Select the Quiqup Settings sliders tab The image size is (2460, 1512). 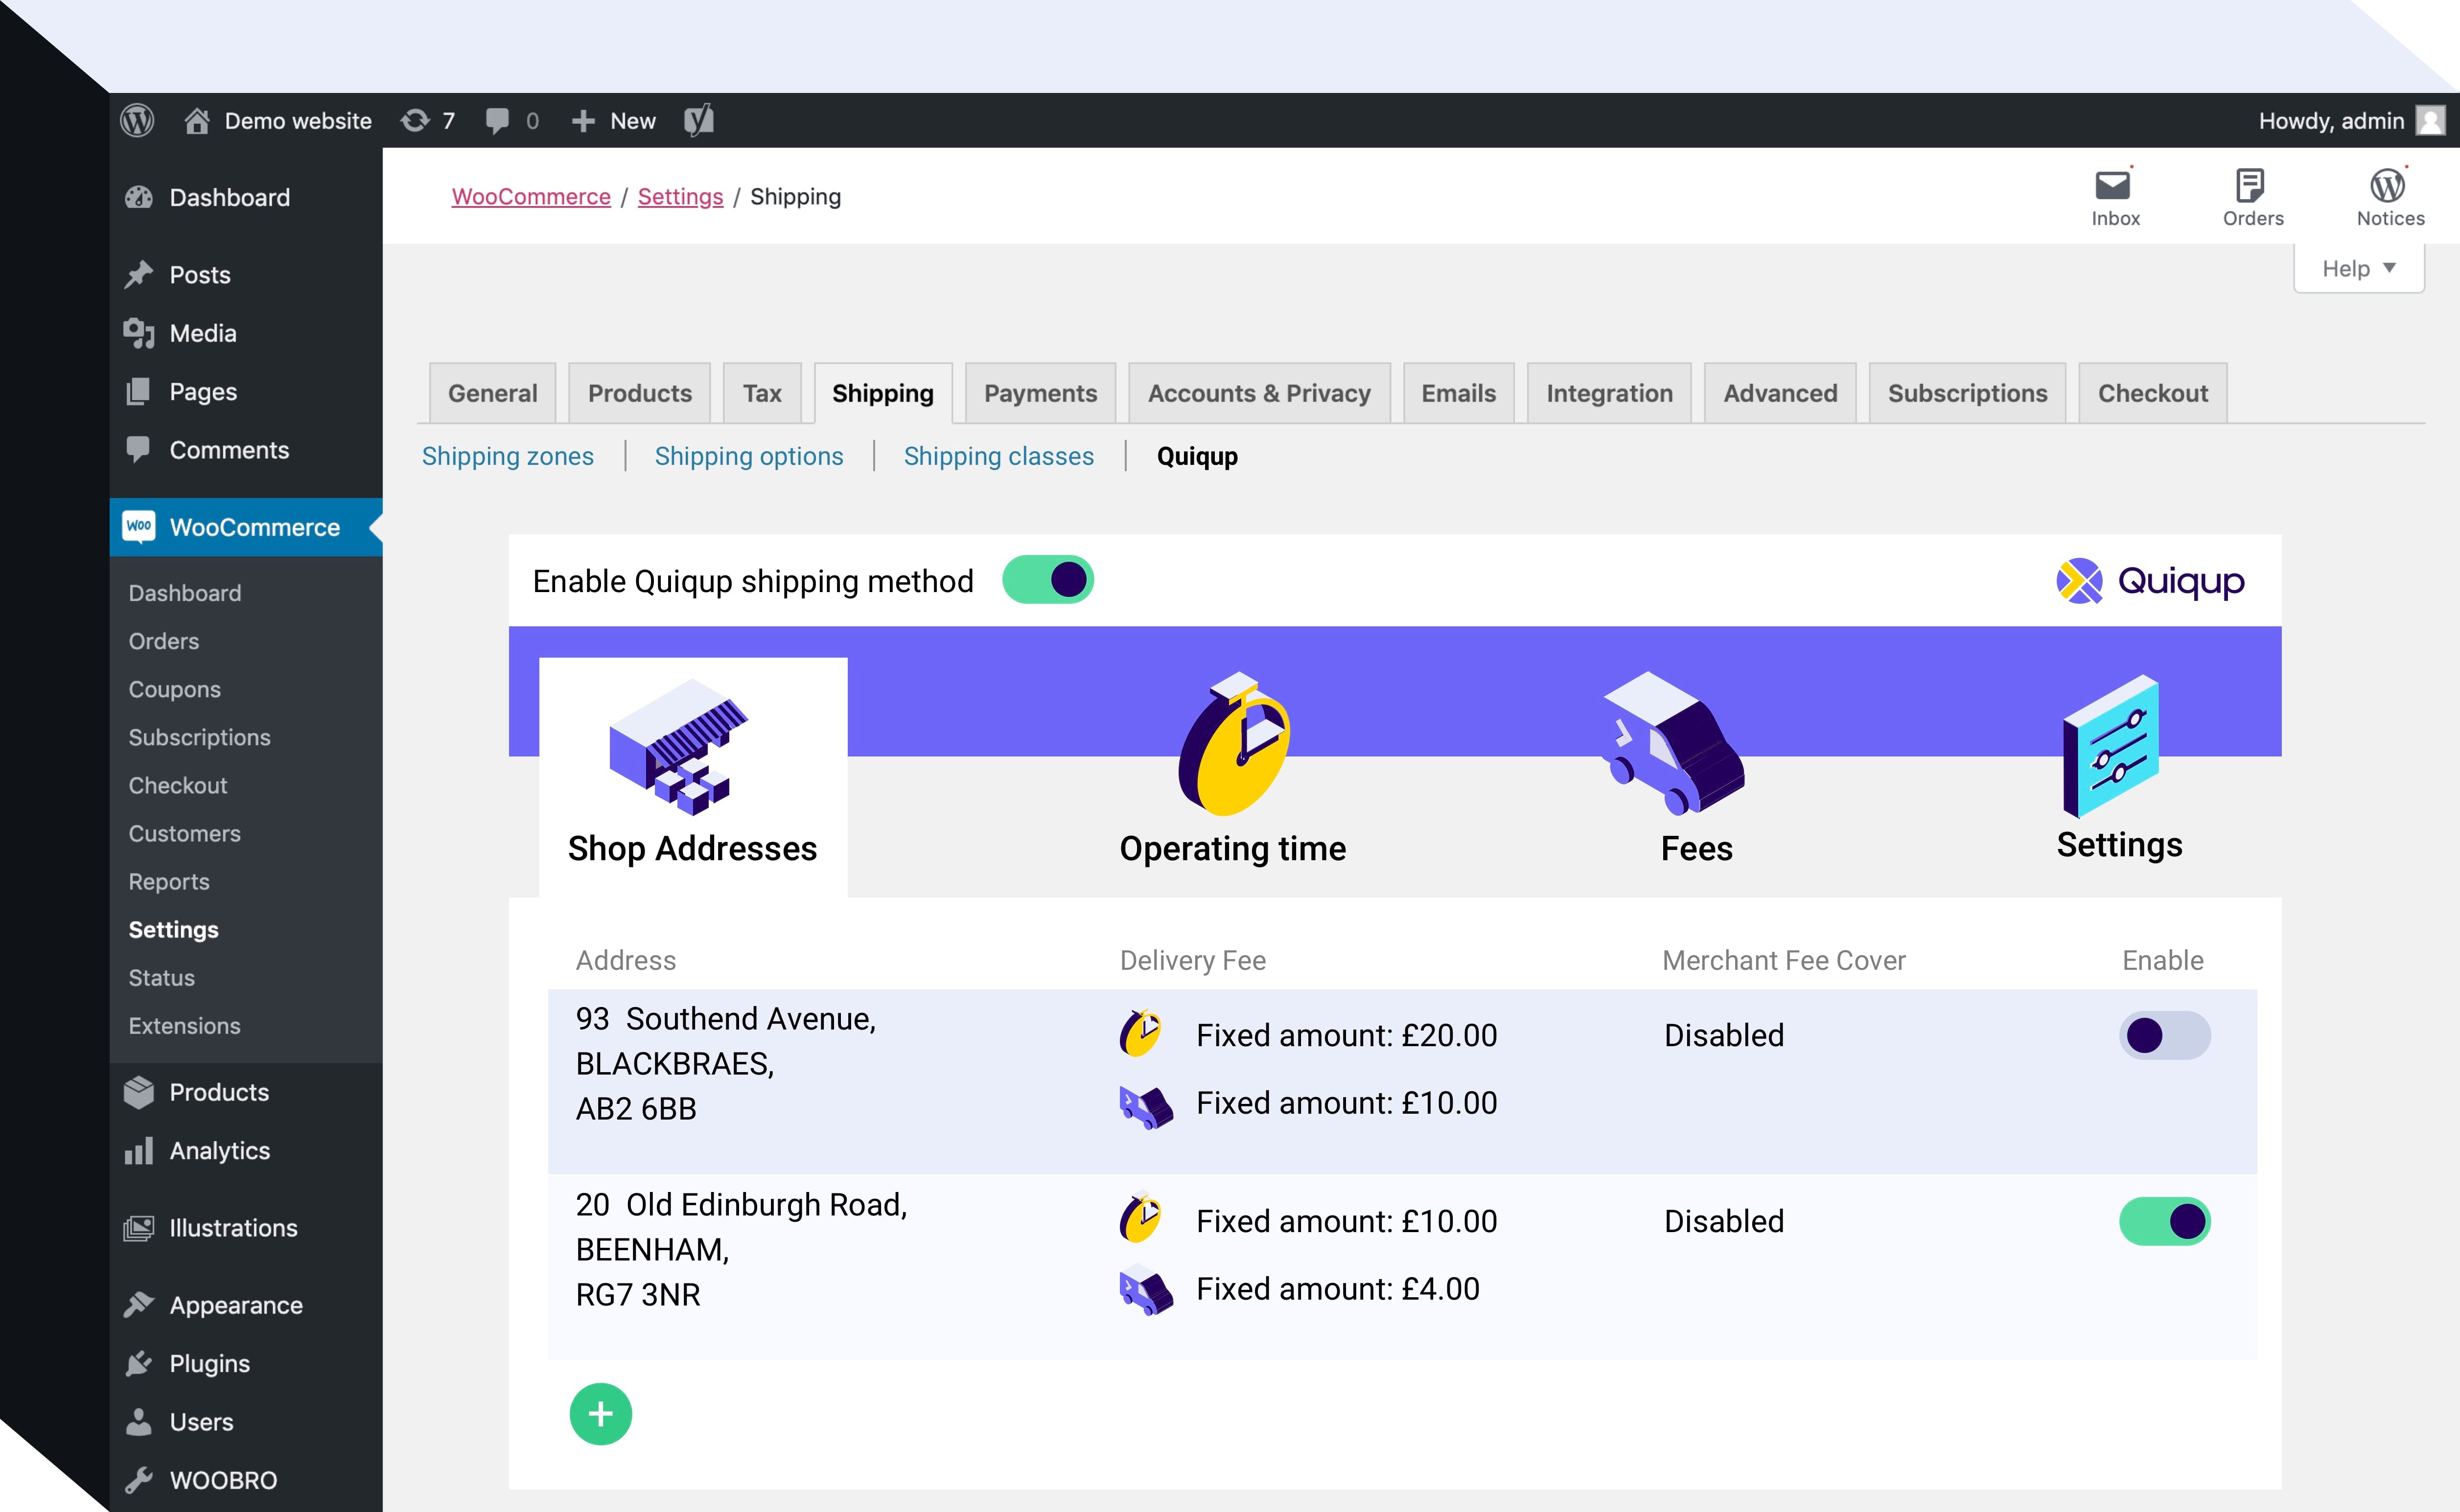click(2119, 768)
